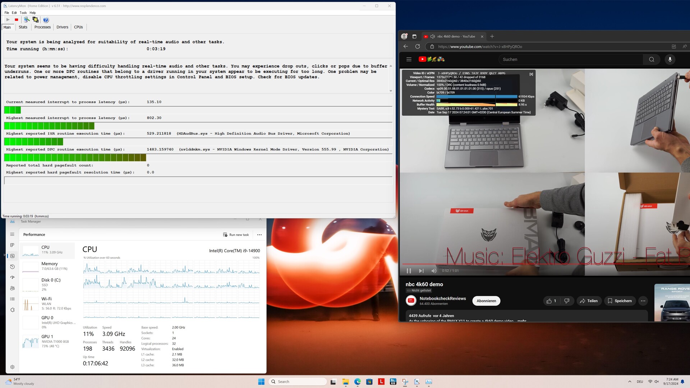Click the Abonnieren subscribe button
Viewport: 690px width, 388px height.
pyautogui.click(x=486, y=301)
